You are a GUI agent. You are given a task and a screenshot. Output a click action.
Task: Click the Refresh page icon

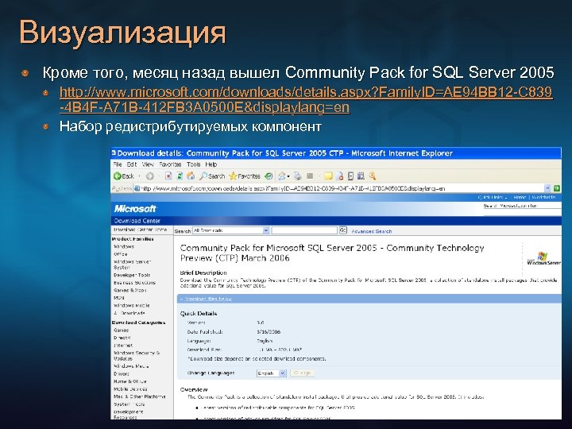point(180,176)
